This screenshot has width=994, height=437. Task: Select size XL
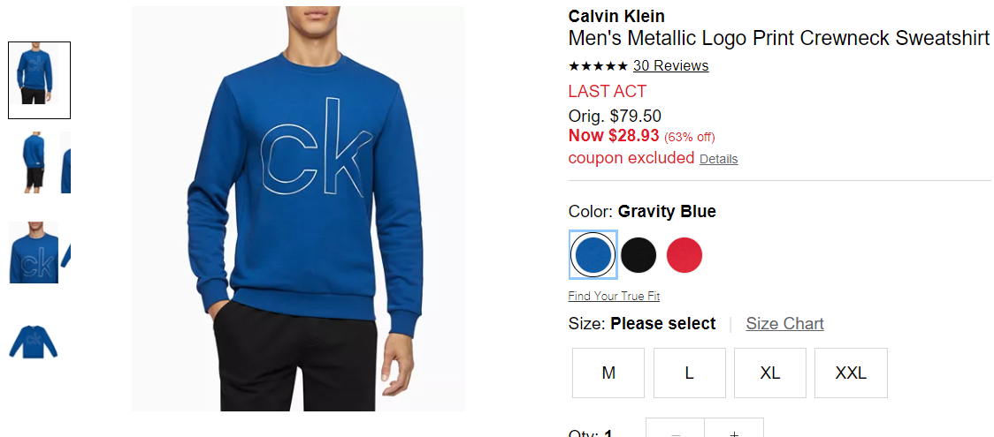tap(770, 373)
